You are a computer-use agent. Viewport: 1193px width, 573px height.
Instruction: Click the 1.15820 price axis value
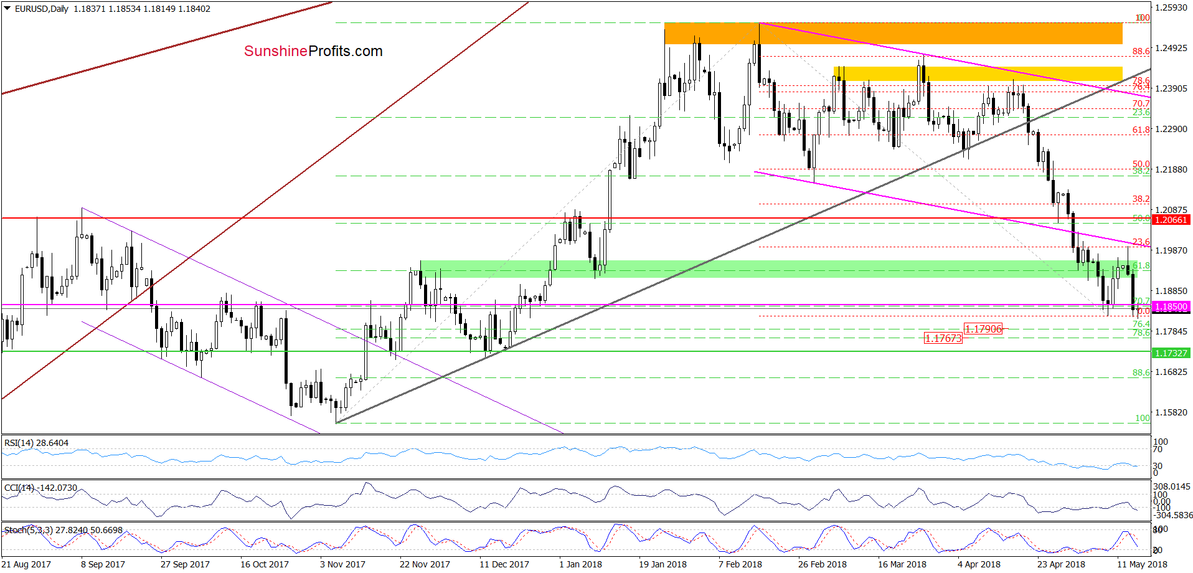[1171, 412]
